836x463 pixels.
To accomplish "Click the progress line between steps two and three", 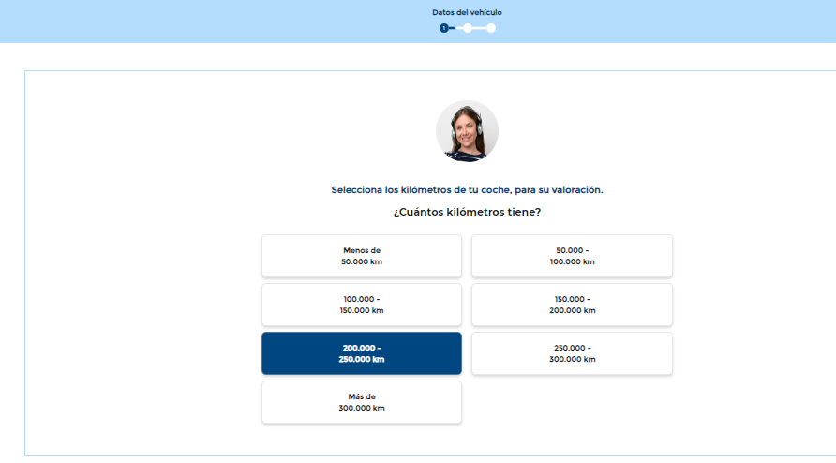I will point(480,28).
